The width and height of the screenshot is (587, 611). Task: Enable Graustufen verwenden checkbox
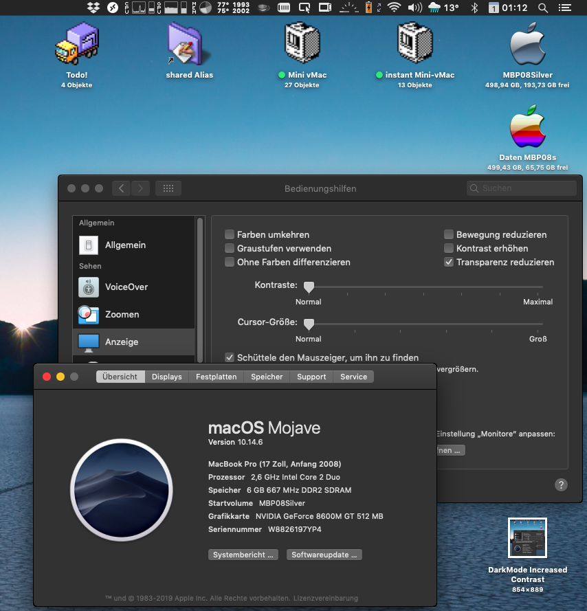(x=230, y=248)
